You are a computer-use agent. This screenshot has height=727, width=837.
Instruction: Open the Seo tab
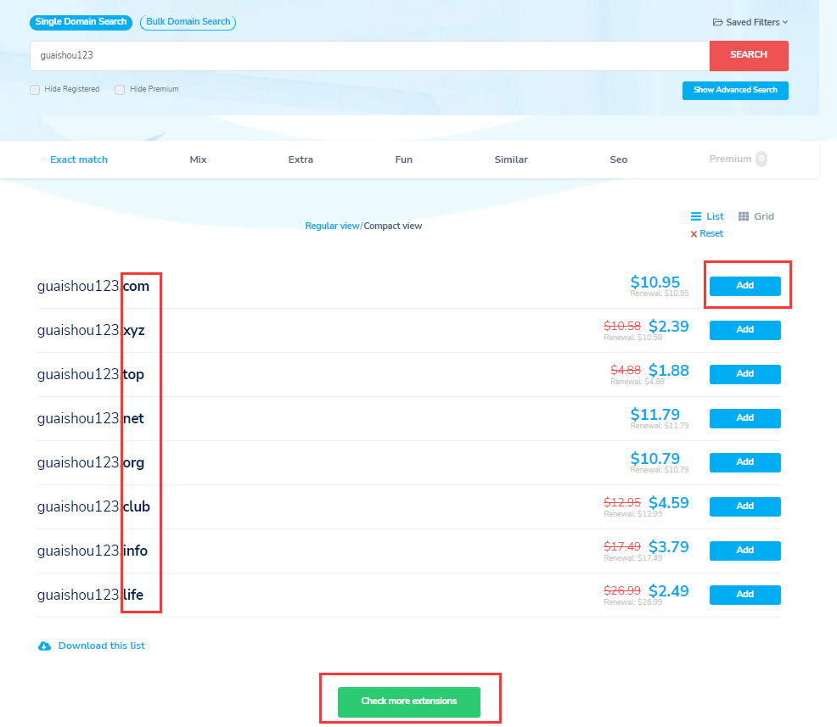point(619,159)
